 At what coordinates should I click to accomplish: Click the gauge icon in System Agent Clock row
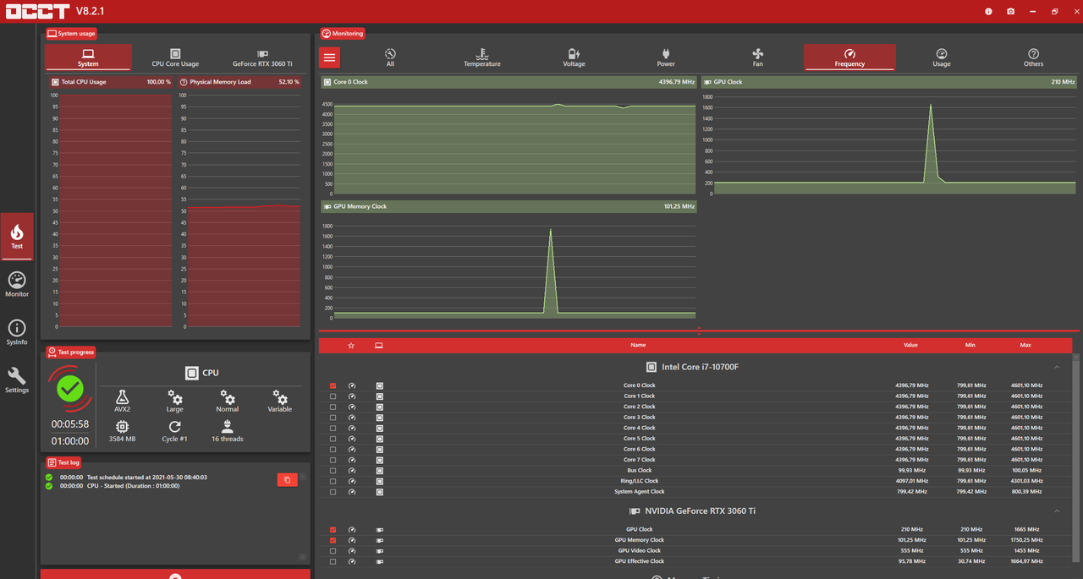pyautogui.click(x=352, y=492)
